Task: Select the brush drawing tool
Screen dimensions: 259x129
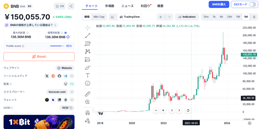Action: [x=88, y=67]
